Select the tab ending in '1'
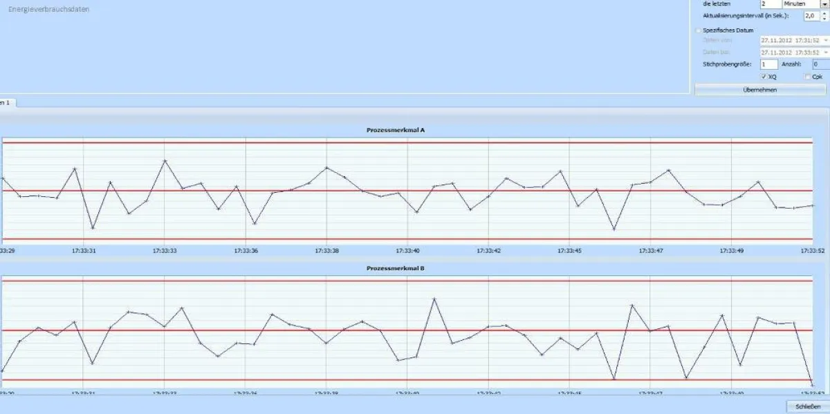The image size is (830, 414). 7,102
